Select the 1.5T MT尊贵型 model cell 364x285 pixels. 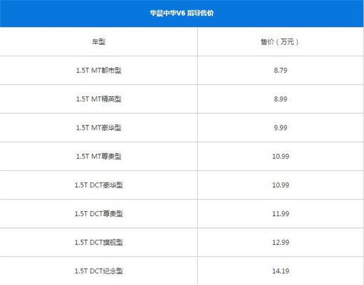99,156
